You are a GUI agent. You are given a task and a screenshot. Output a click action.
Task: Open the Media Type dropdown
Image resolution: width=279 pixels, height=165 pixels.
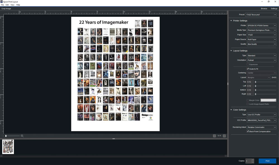(261, 30)
